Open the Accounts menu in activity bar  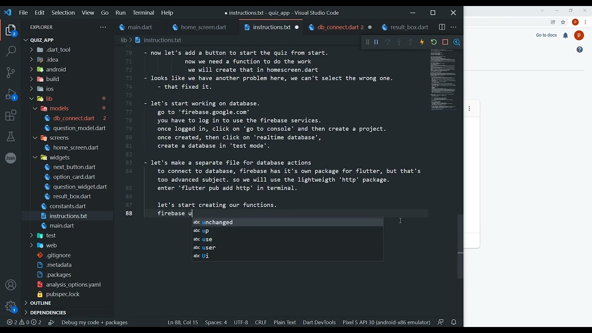pos(11,285)
